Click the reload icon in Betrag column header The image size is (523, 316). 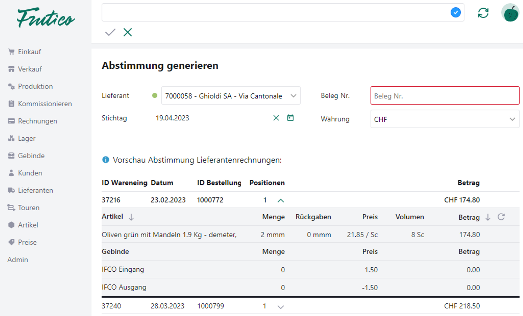[x=501, y=217]
